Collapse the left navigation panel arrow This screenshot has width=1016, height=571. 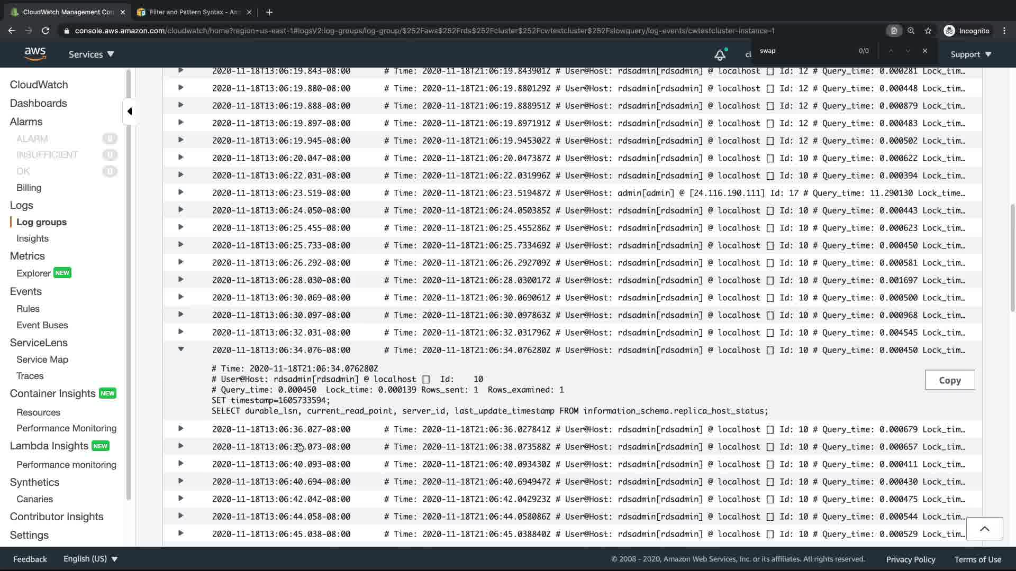(x=130, y=111)
